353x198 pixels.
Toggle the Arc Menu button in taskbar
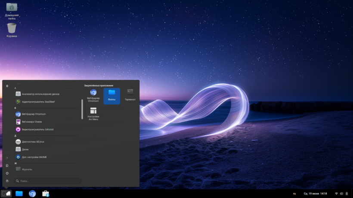[6, 194]
